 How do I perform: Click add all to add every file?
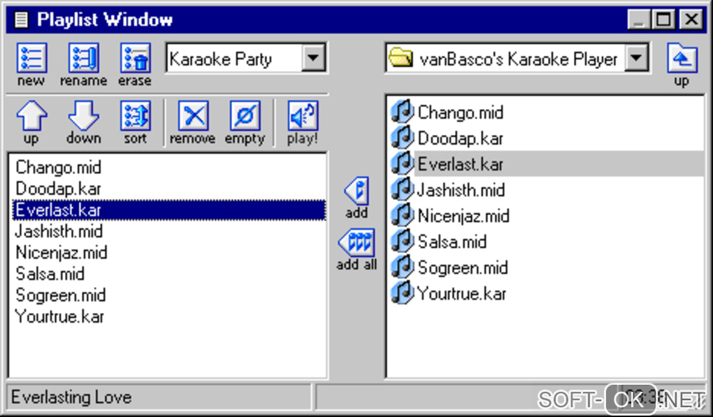356,242
